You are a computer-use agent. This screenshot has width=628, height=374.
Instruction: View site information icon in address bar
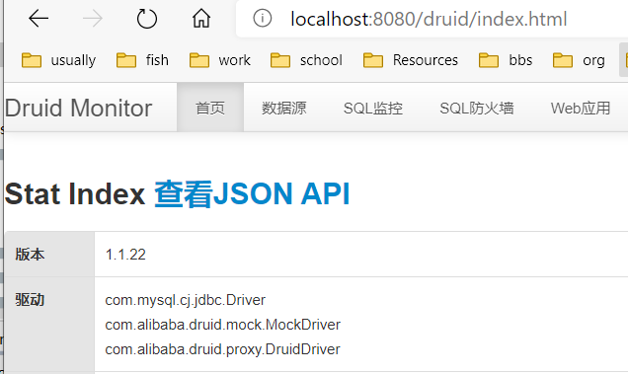point(262,19)
